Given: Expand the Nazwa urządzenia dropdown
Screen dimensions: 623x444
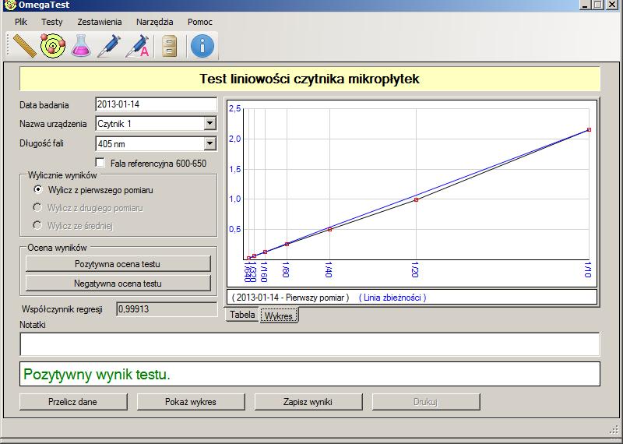Looking at the screenshot, I should tap(209, 123).
